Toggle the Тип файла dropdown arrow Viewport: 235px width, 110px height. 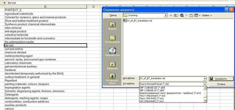pos(205,84)
